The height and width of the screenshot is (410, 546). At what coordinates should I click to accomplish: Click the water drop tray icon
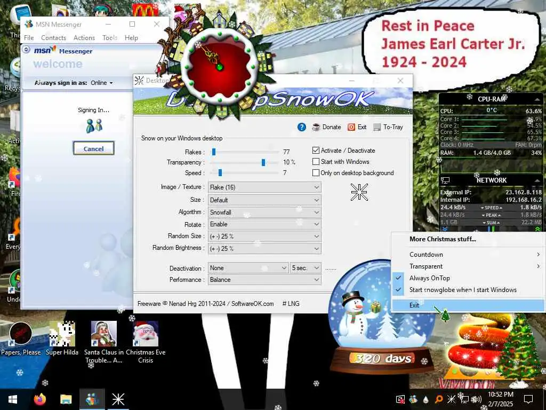[425, 399]
